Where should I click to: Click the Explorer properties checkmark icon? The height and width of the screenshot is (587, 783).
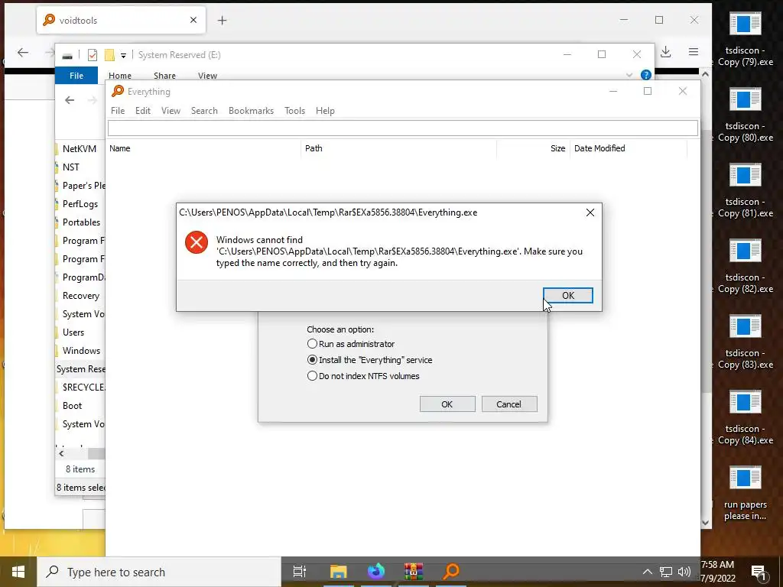coord(93,55)
